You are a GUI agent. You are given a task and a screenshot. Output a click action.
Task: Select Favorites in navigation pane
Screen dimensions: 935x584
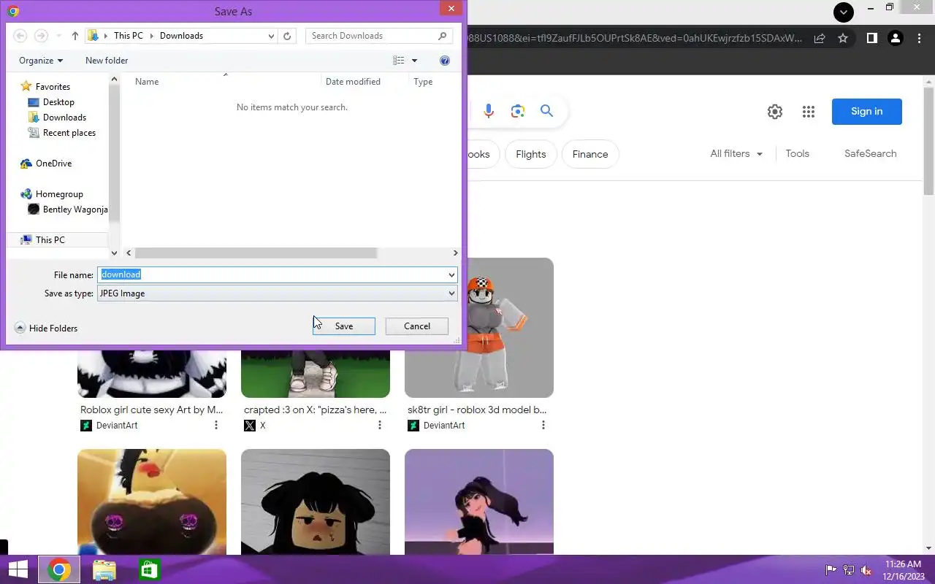point(53,87)
